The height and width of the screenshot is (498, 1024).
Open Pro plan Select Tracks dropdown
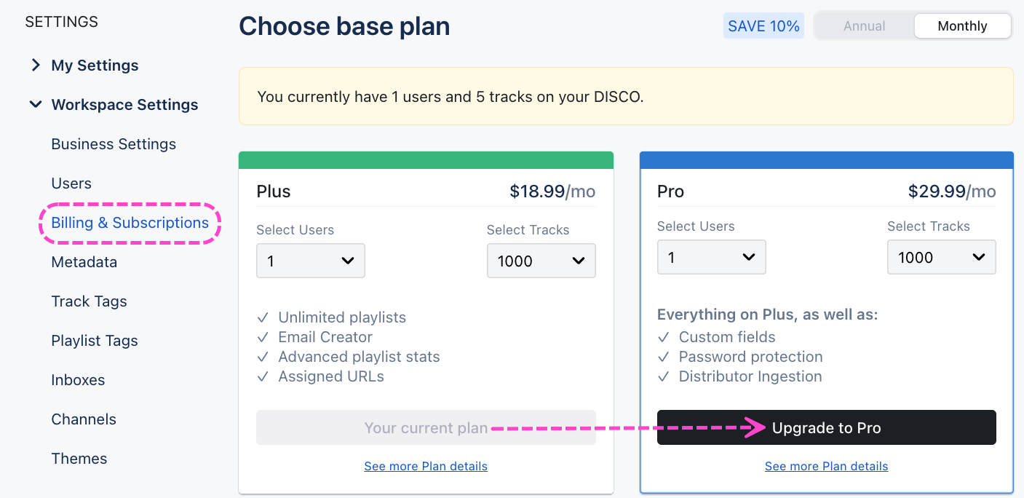point(941,257)
